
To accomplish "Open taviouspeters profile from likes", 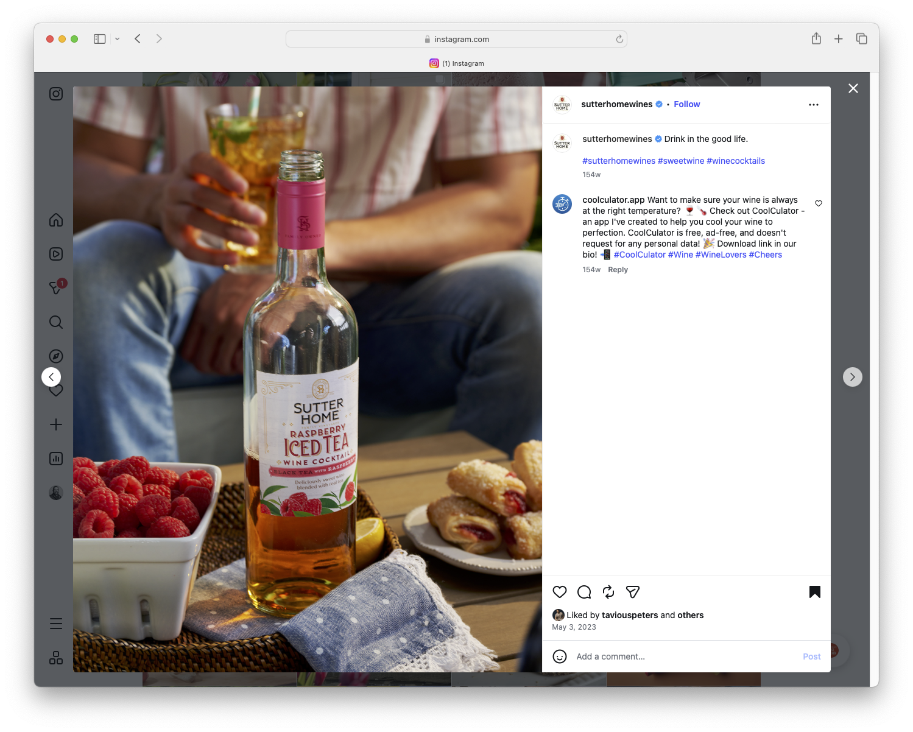I will 630,615.
